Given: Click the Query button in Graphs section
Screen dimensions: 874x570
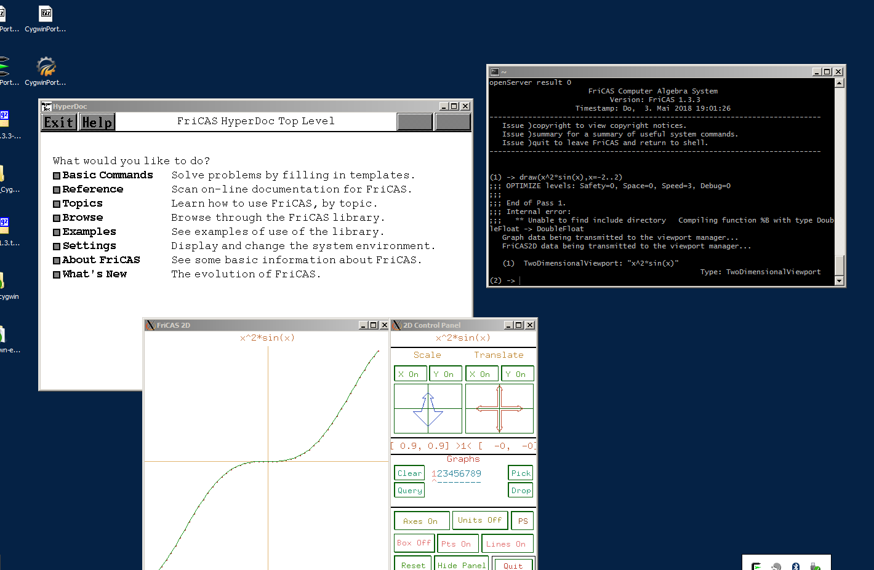Looking at the screenshot, I should pos(409,491).
